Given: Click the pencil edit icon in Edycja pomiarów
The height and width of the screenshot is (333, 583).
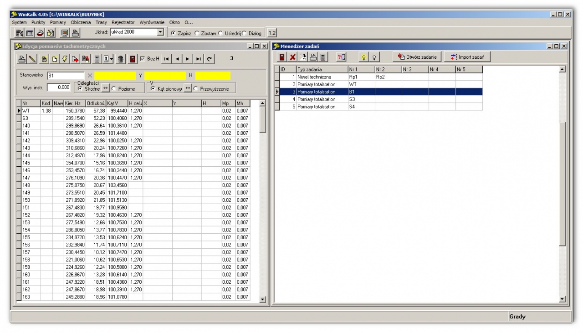Looking at the screenshot, I should click(x=31, y=58).
